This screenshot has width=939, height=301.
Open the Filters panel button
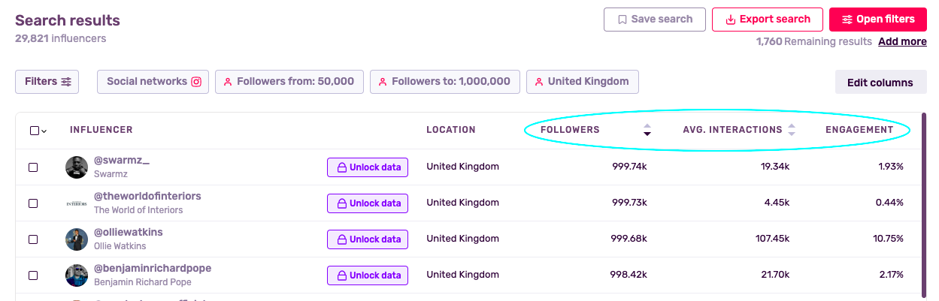coord(47,82)
